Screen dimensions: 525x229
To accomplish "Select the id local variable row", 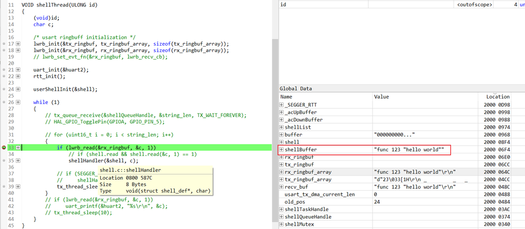I will [x=402, y=5].
